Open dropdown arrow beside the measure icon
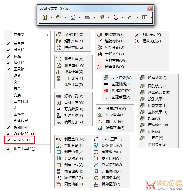 [x=80, y=17]
